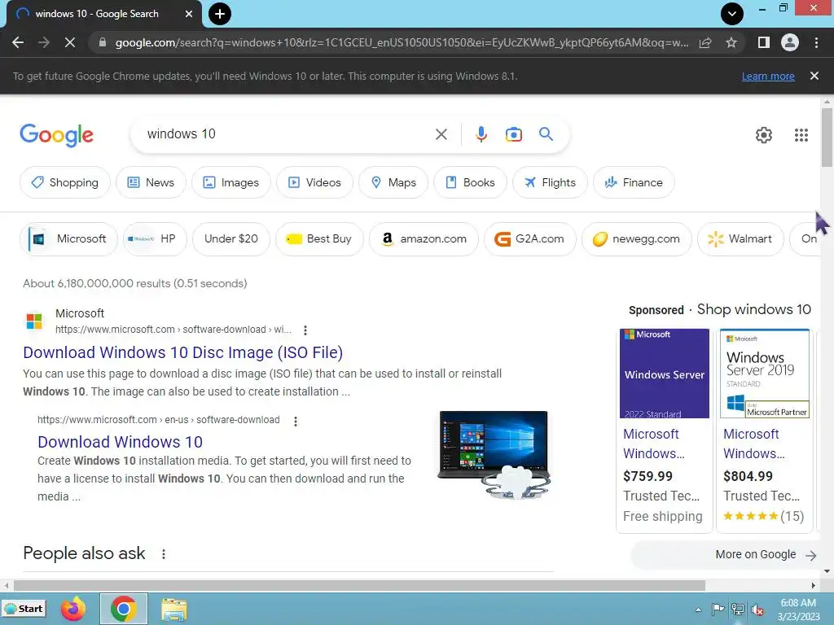The image size is (834, 625).
Task: Click the scroll right arrow on horizontal scrollbar
Action: point(814,586)
